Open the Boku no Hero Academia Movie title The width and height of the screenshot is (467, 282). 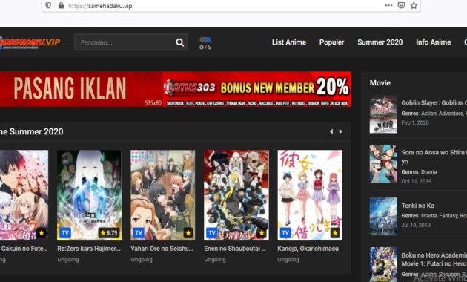tap(434, 259)
